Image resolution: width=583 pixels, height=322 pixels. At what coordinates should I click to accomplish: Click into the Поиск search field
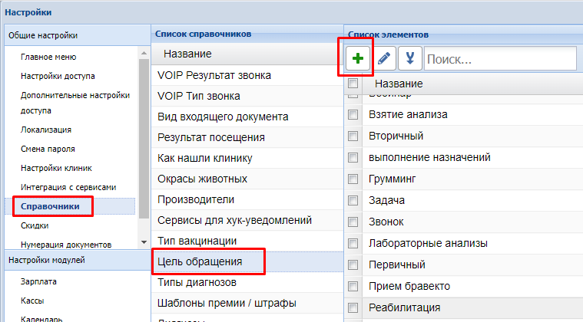499,58
